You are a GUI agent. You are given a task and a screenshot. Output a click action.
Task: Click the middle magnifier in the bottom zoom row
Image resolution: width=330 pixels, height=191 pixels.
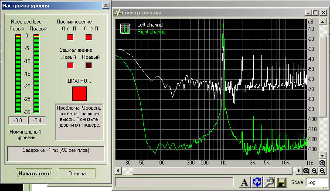[x=315, y=171]
